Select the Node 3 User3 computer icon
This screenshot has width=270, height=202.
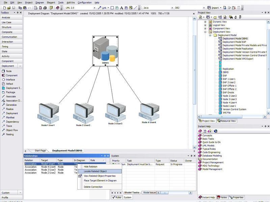pos(115,112)
